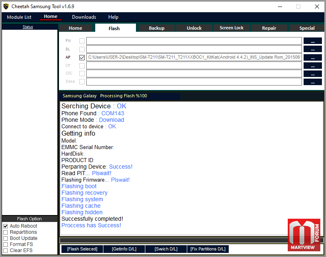Click the 'Flashing recovery' log line

[x=84, y=193]
